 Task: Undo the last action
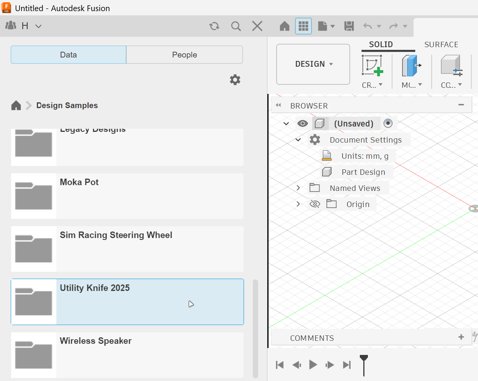(368, 26)
